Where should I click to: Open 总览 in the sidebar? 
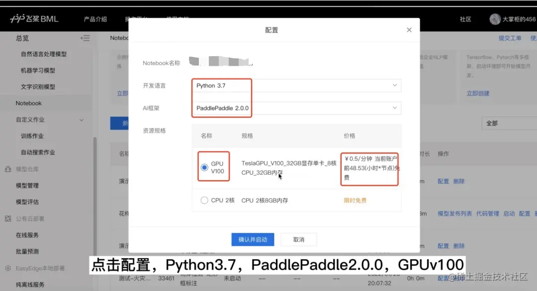tap(22, 38)
